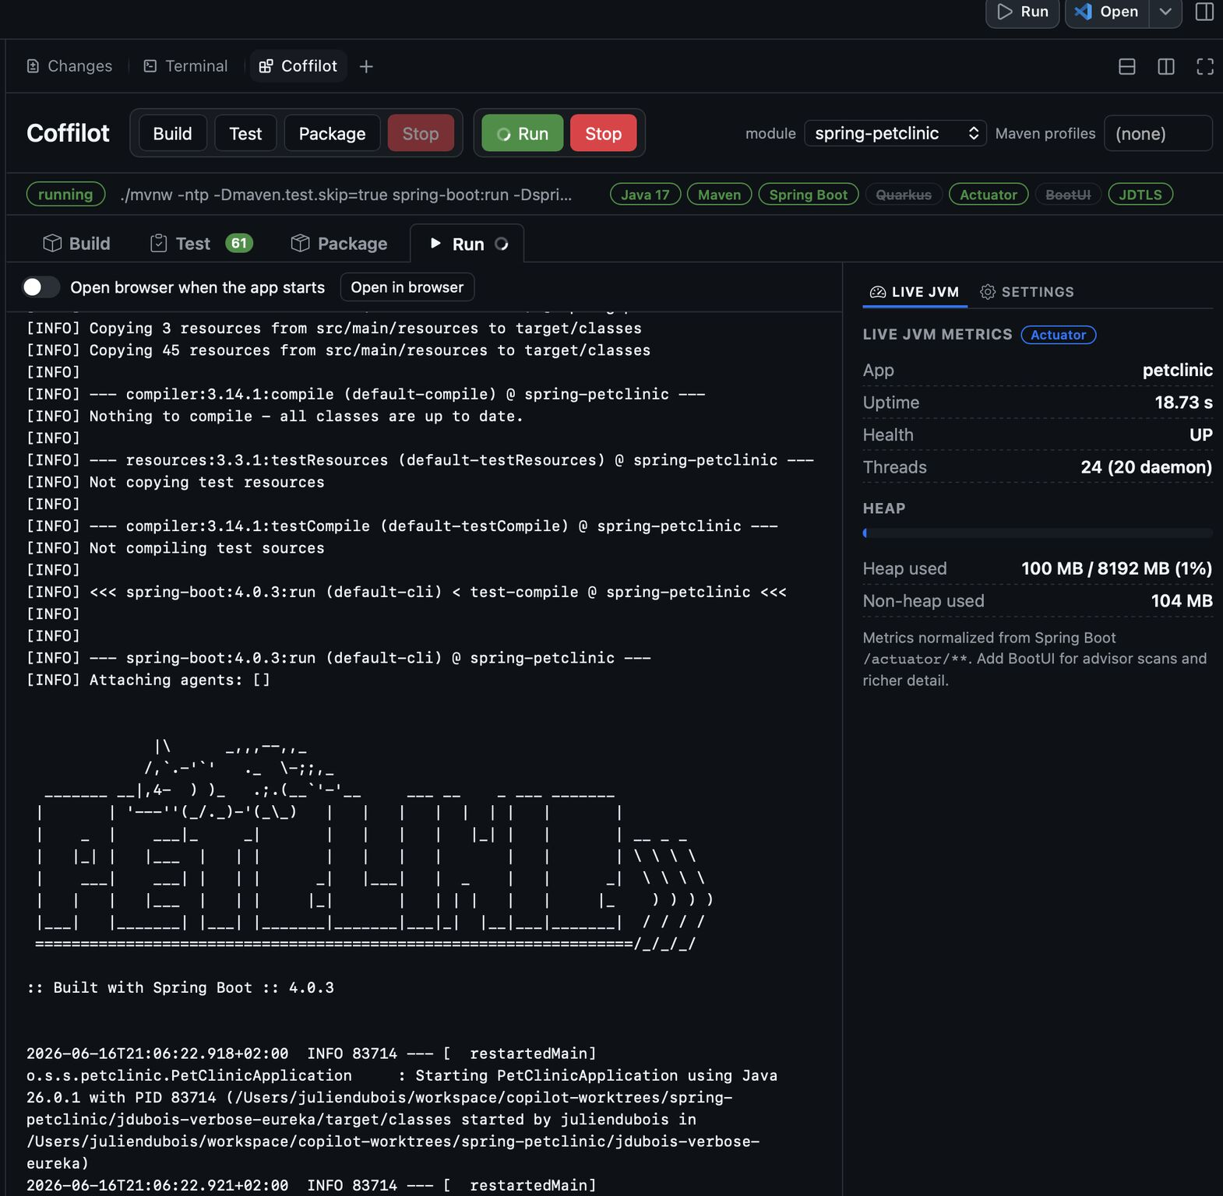Enter fullscreen with the expand icon
The width and height of the screenshot is (1223, 1196).
[1205, 67]
